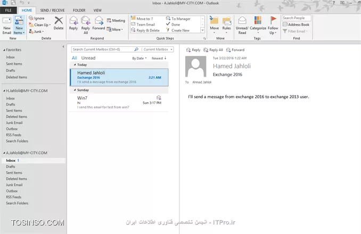Collapse the folder pane with the arrow

coord(63,47)
